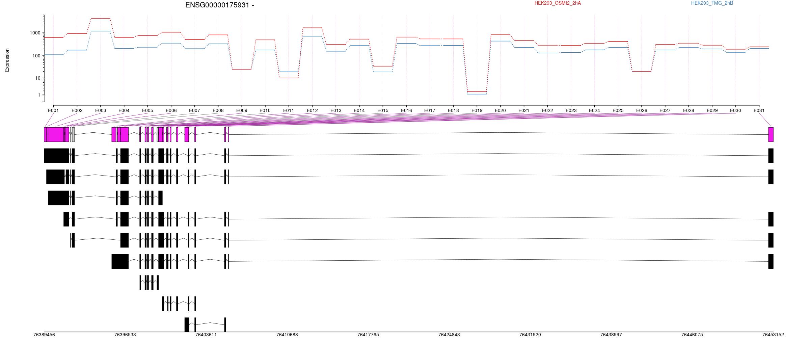810x341 pixels.
Task: Click genomic coordinate 76438997
Action: [x=611, y=335]
